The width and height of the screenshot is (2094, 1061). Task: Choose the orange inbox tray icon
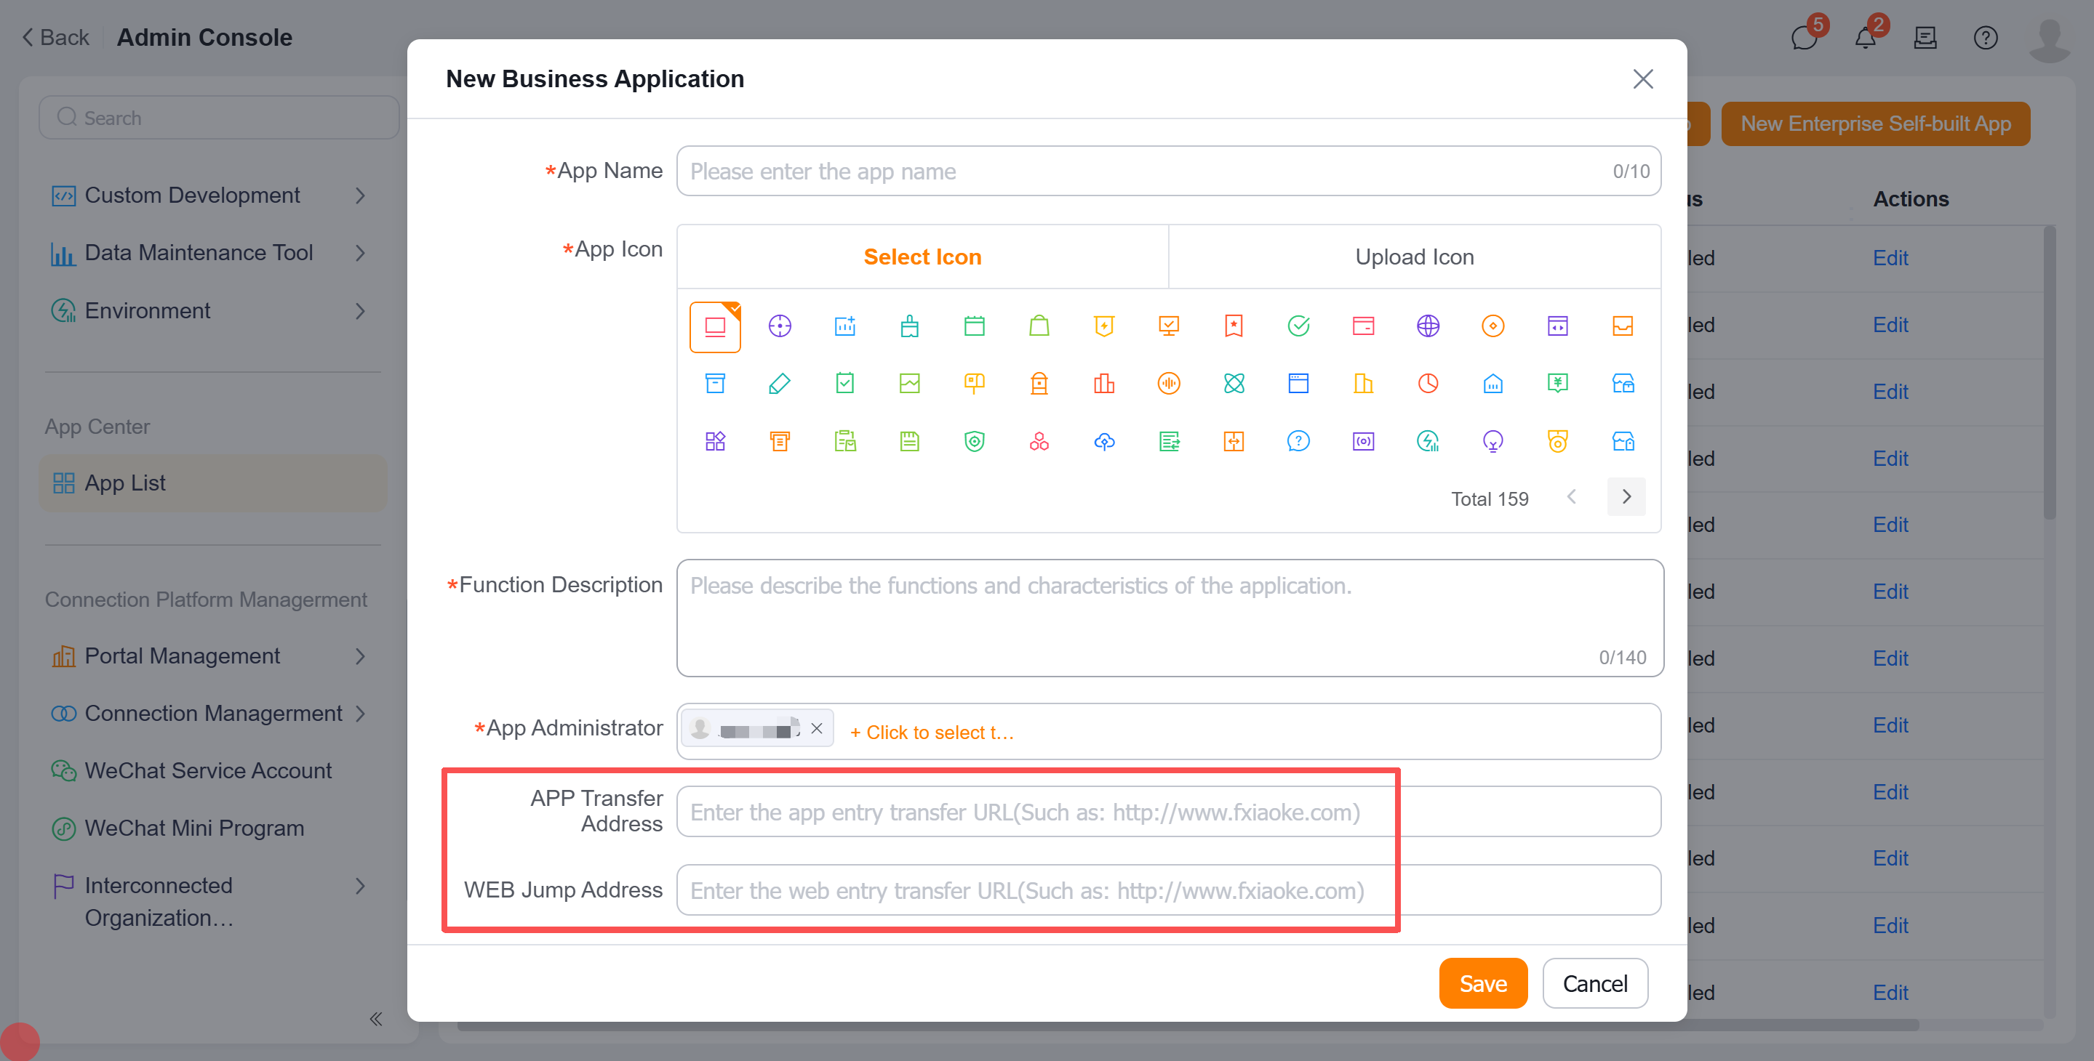pyautogui.click(x=1623, y=326)
